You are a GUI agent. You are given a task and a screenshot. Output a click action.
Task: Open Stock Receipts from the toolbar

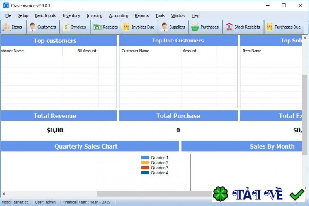[x=243, y=27]
